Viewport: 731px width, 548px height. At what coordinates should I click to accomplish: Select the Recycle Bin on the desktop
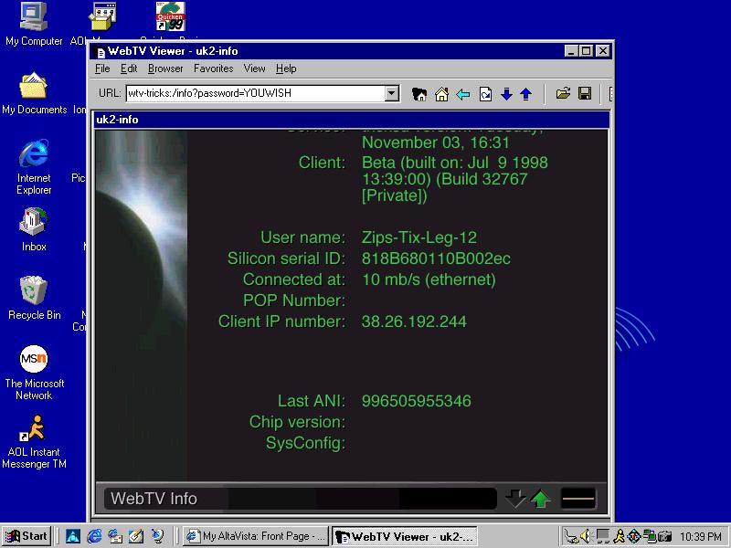tap(34, 298)
